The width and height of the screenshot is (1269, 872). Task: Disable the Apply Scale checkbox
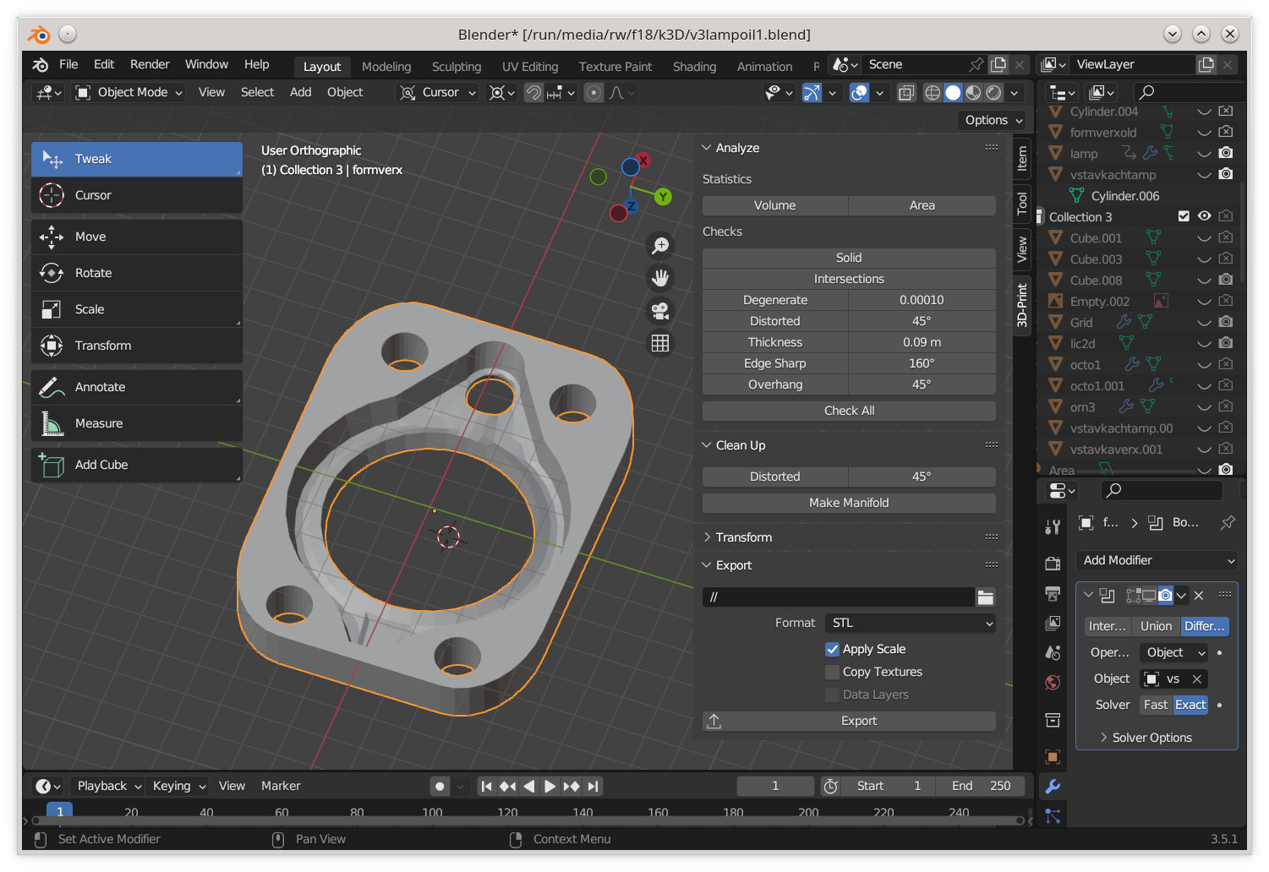pyautogui.click(x=832, y=649)
